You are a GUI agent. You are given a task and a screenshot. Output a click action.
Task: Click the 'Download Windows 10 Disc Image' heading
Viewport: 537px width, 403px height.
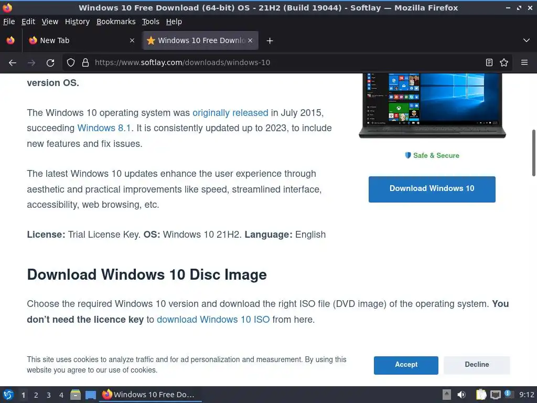(x=147, y=275)
